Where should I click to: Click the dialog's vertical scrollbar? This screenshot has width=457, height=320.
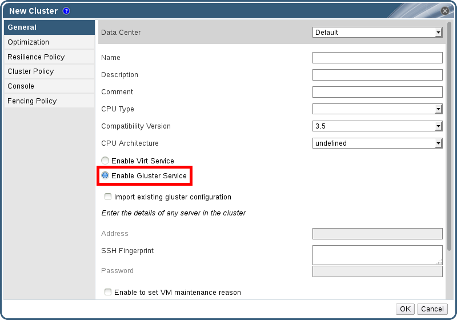[449, 137]
